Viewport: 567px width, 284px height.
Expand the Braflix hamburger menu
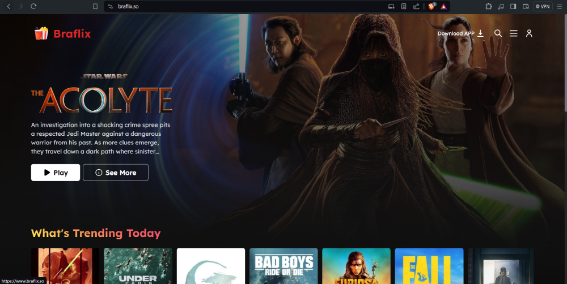click(x=514, y=33)
